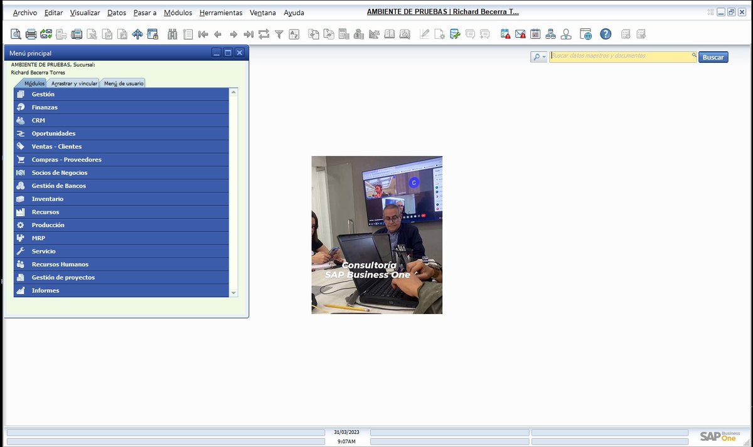Open print preview from the toolbar
The image size is (753, 447).
[x=16, y=34]
